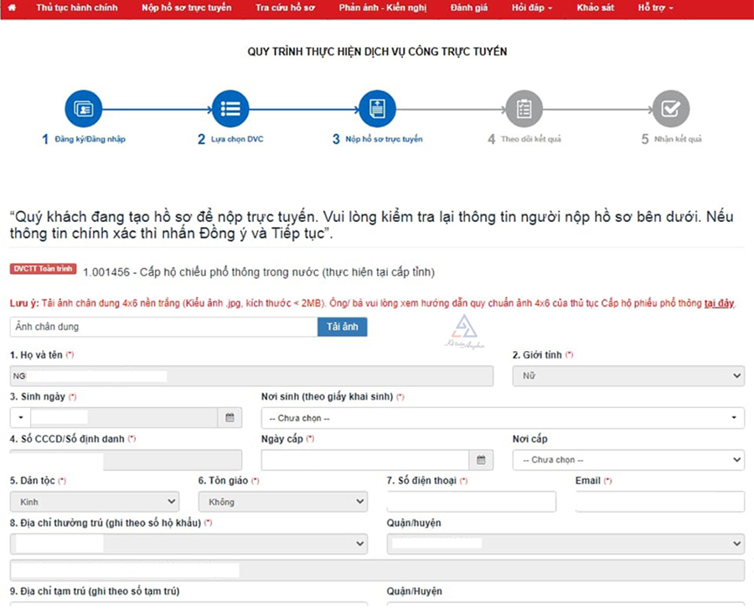
Task: Click the home icon in top navigation
Action: [12, 8]
